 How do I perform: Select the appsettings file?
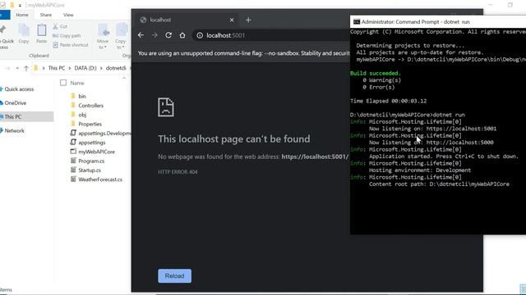92,143
